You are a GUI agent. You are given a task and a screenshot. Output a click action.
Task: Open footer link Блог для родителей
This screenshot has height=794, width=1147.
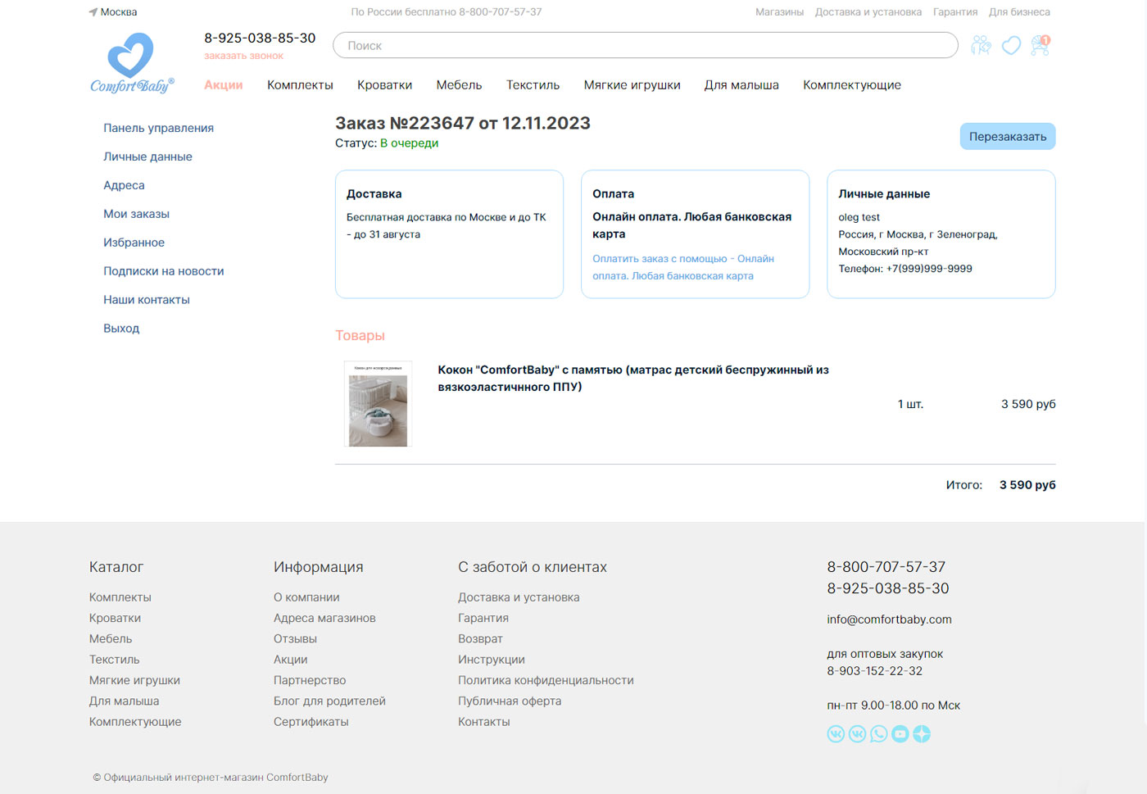click(x=329, y=701)
